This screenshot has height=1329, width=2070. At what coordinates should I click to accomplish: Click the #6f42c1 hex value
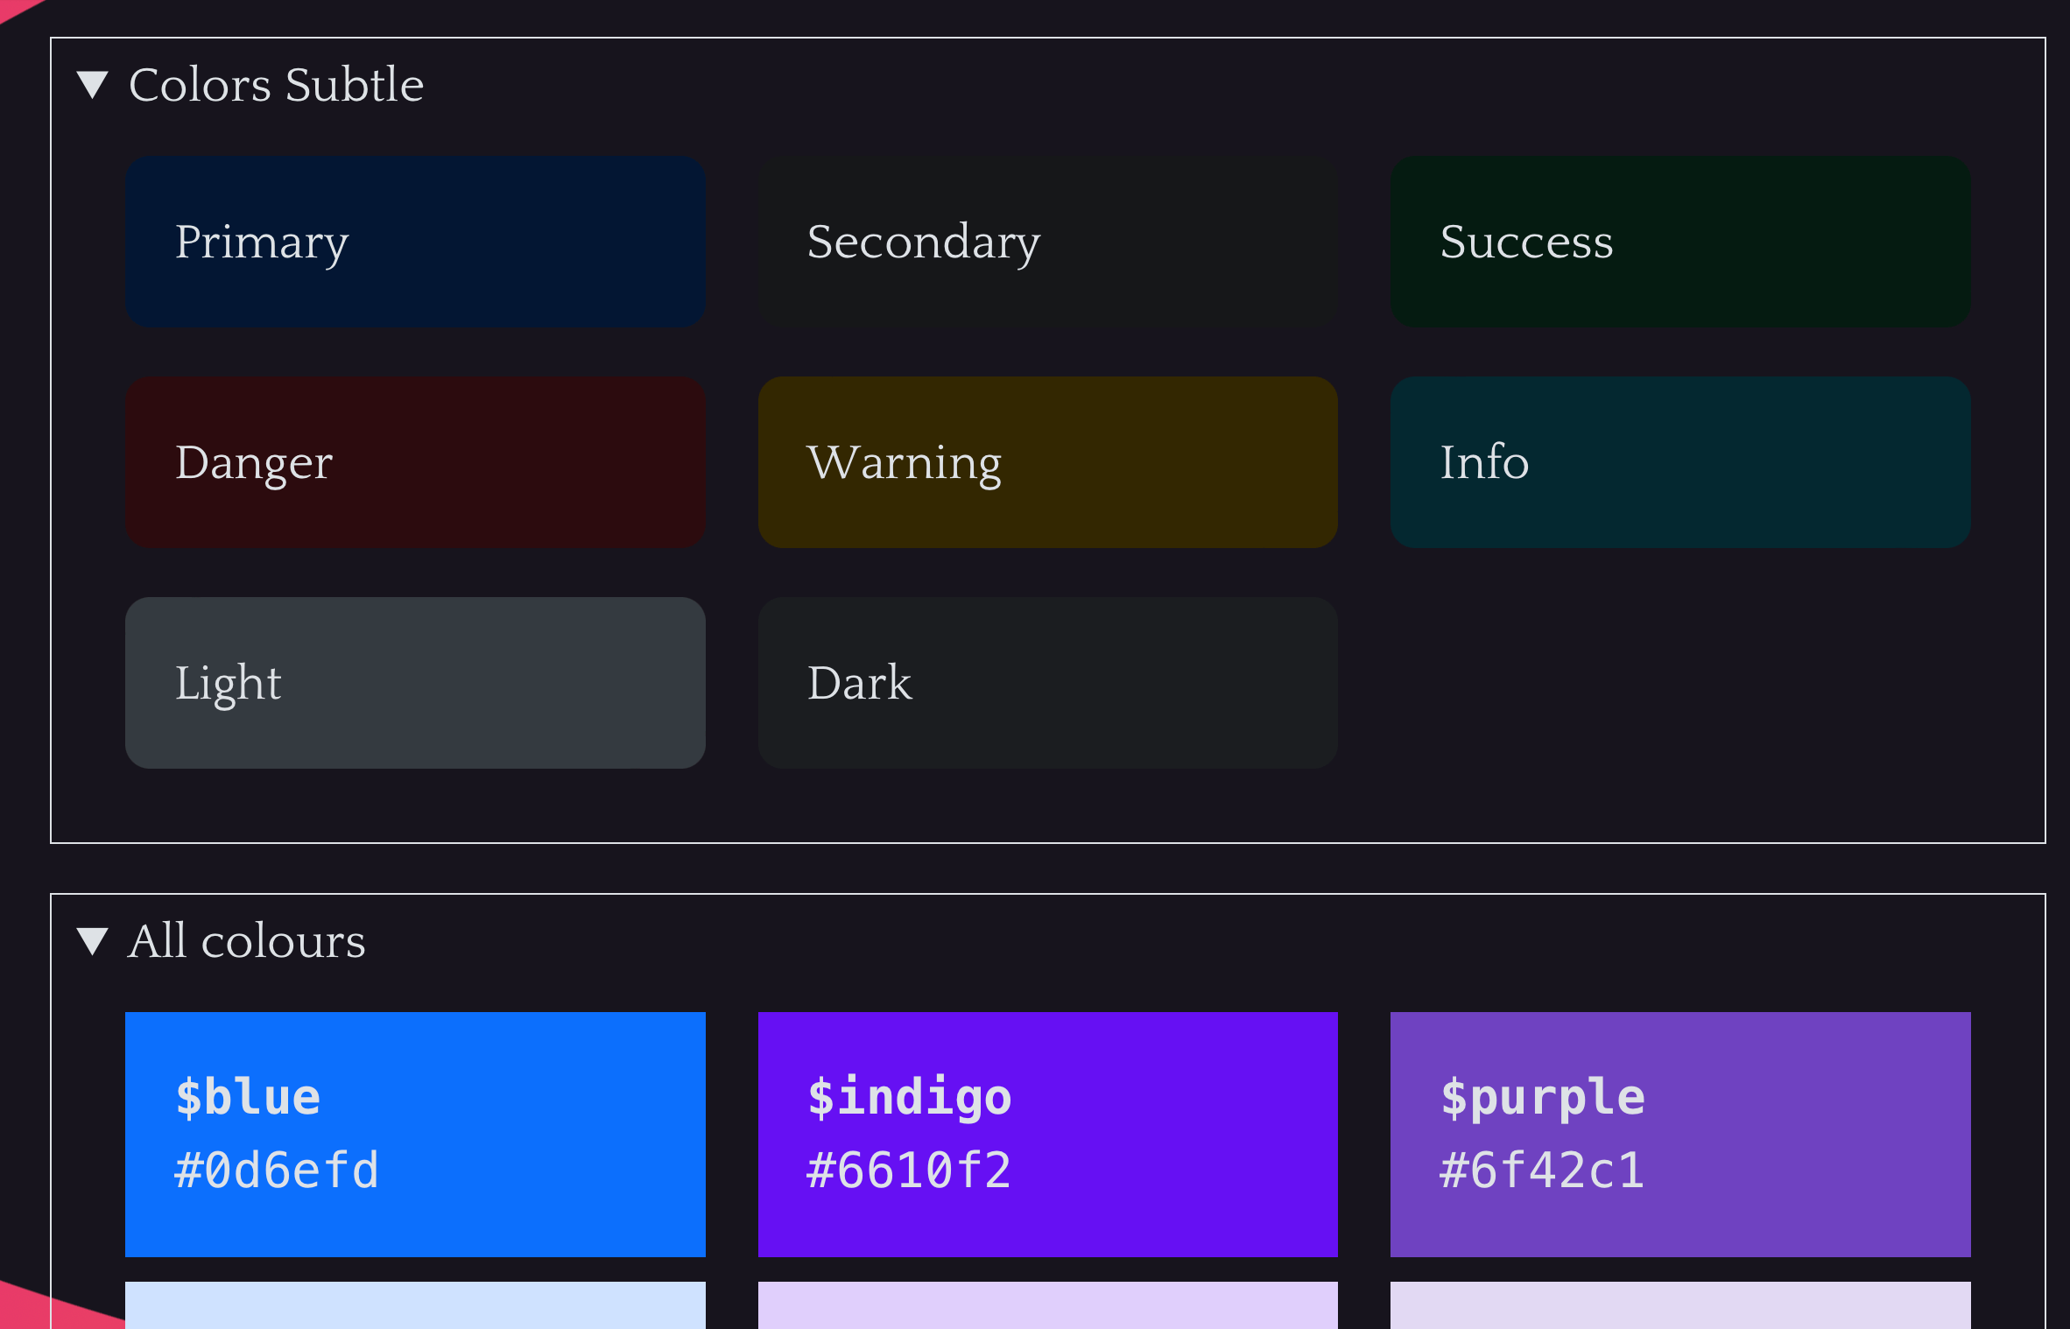1542,1171
